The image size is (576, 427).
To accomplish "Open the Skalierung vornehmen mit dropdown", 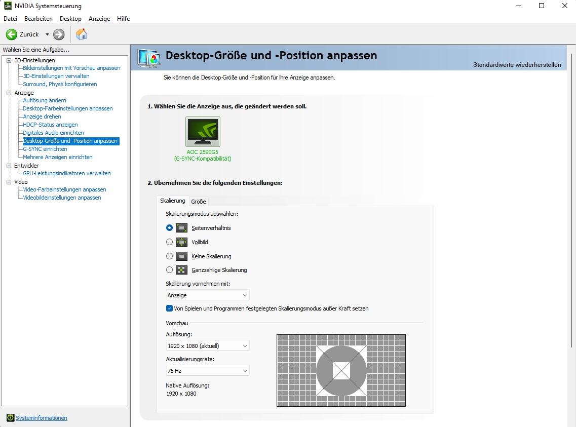I will coord(208,295).
